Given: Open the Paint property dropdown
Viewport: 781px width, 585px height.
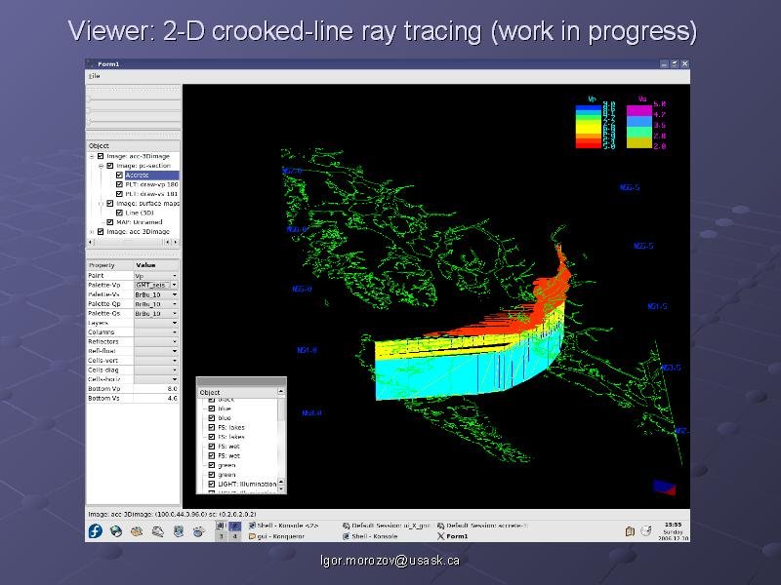Looking at the screenshot, I should coord(156,276).
